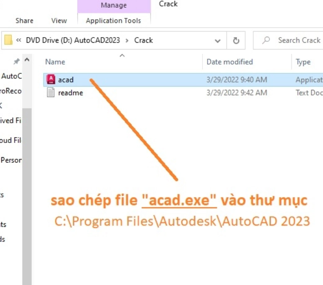323x285 pixels.
Task: Click the navigation pane scroll up arrow
Action: click(27, 61)
